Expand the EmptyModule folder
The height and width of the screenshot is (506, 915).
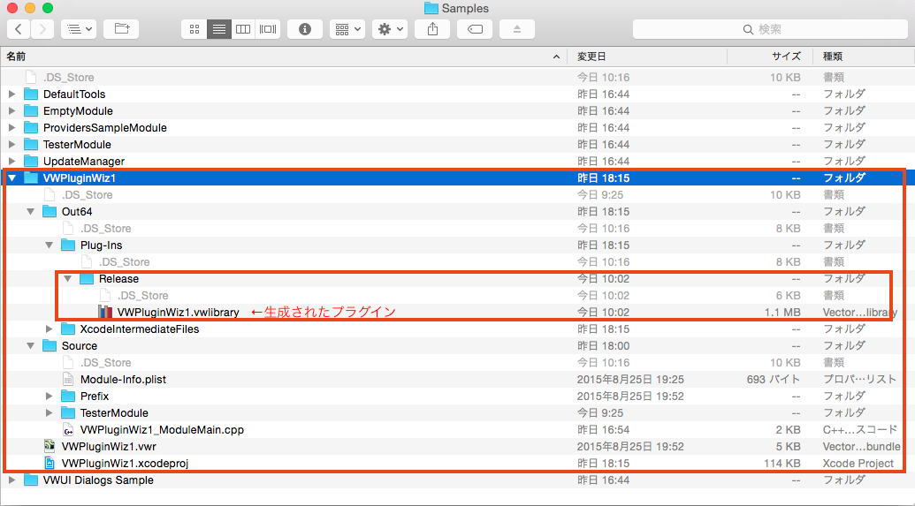(11, 110)
